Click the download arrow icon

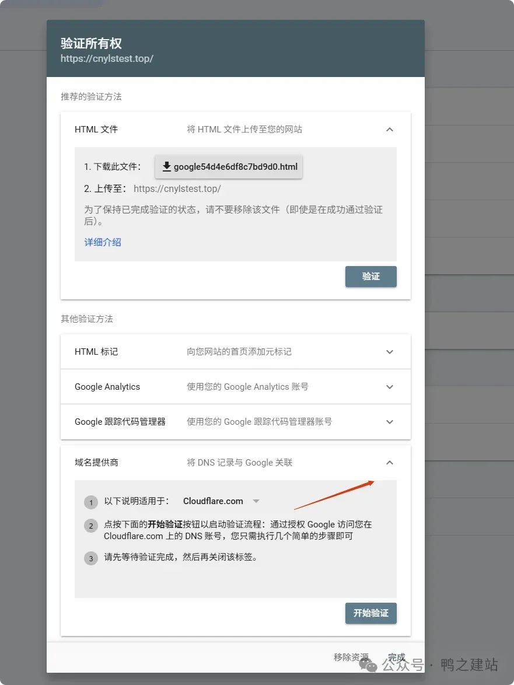pos(166,166)
